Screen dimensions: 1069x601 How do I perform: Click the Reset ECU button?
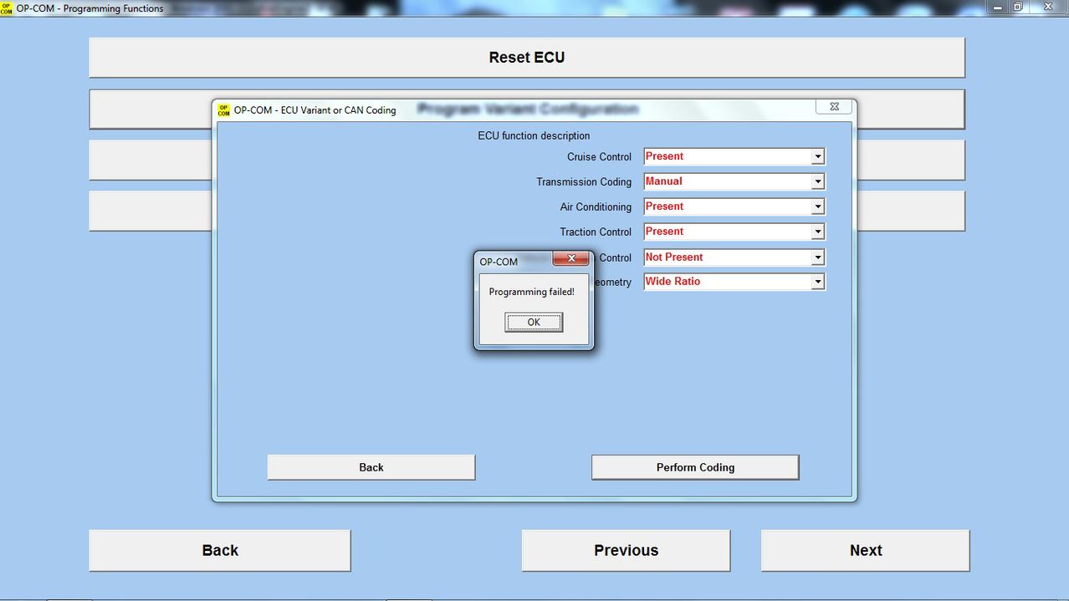pyautogui.click(x=527, y=58)
